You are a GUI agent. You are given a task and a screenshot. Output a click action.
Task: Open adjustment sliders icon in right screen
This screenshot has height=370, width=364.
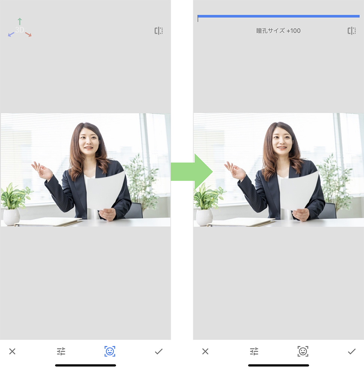[x=254, y=351]
